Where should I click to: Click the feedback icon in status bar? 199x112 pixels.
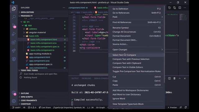pos(181,107)
